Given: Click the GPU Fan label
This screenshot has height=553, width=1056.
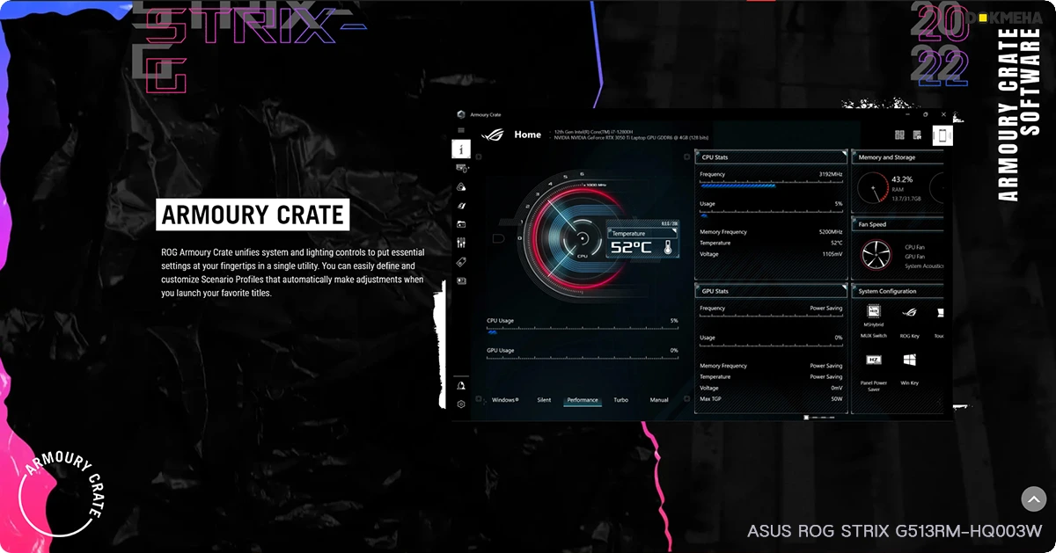Looking at the screenshot, I should 915,257.
